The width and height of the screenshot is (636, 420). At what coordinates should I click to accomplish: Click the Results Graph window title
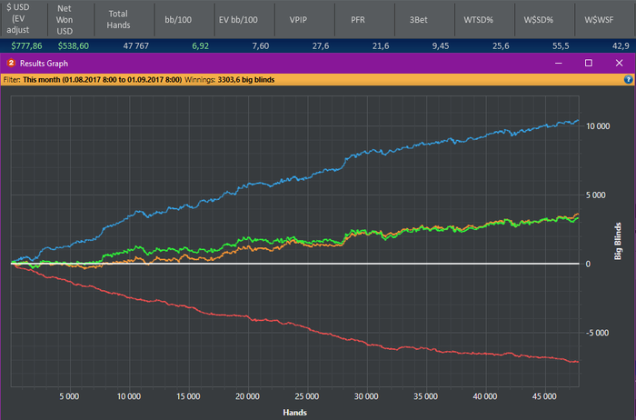tap(44, 64)
